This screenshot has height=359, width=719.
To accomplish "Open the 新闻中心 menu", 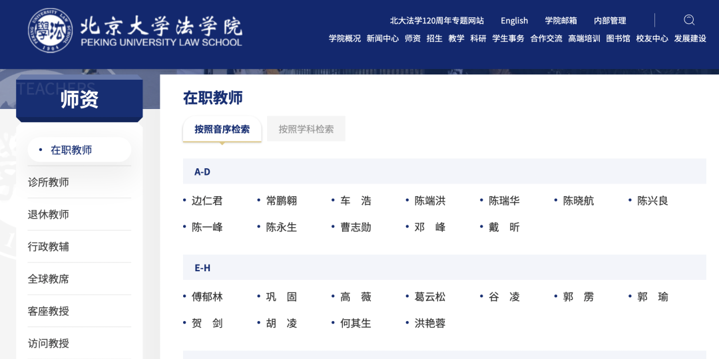I will click(382, 39).
